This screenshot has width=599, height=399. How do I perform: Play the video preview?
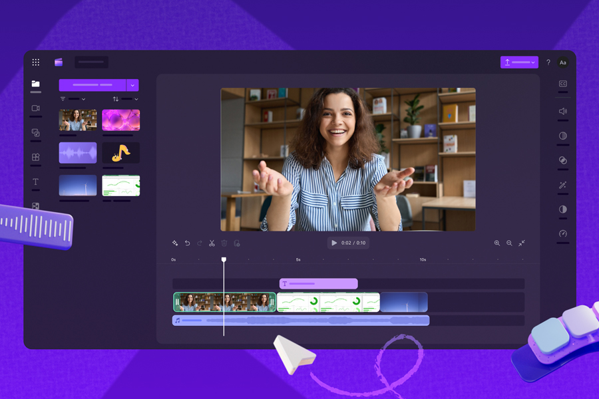coord(334,243)
